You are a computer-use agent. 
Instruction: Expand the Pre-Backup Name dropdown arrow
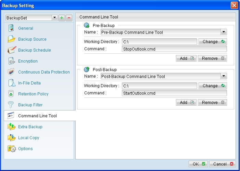pos(224,32)
